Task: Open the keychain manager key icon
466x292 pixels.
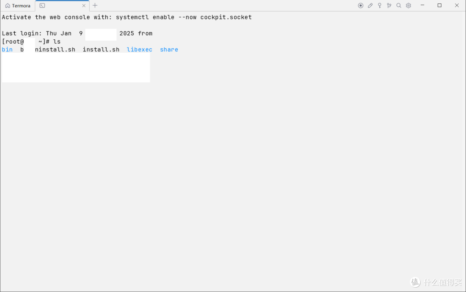Action: pos(380,5)
